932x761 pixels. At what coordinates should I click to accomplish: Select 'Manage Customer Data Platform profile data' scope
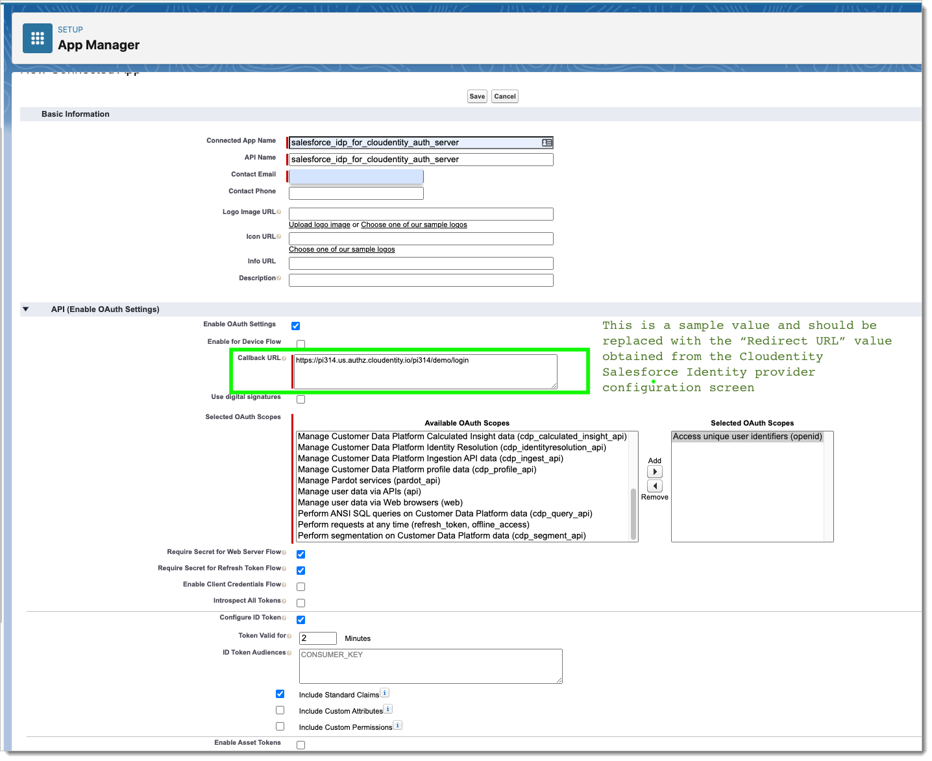(x=417, y=470)
